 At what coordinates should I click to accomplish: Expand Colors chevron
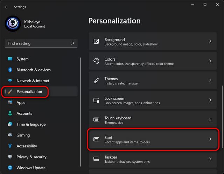210,61
